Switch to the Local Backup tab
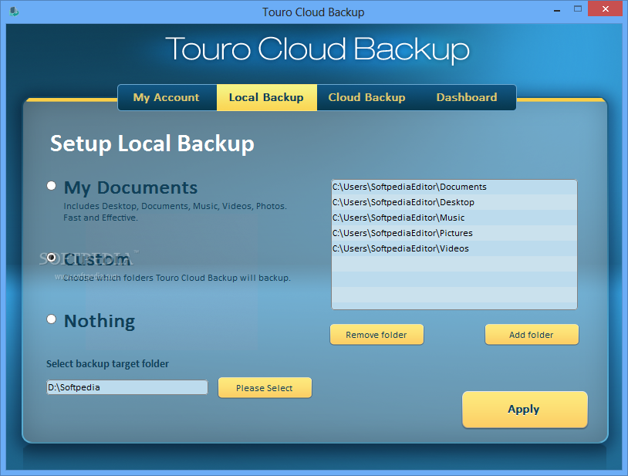Image resolution: width=628 pixels, height=476 pixels. coord(266,97)
